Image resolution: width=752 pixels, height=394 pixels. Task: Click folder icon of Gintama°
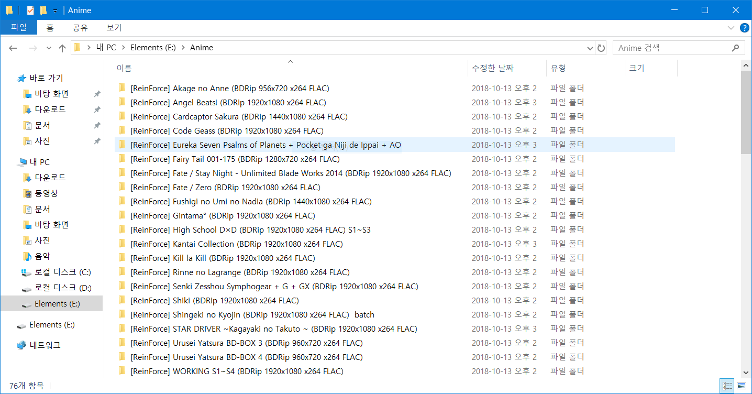[x=122, y=215]
